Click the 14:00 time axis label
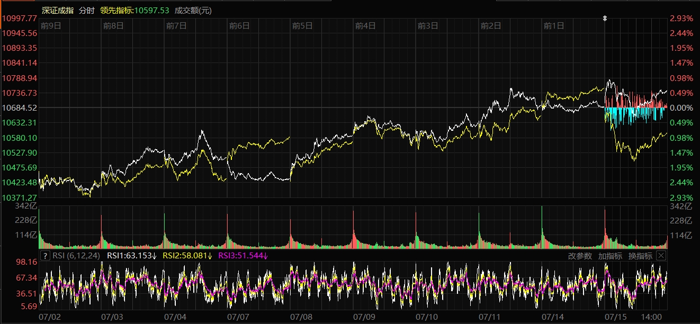This screenshot has height=324, width=700. point(651,317)
